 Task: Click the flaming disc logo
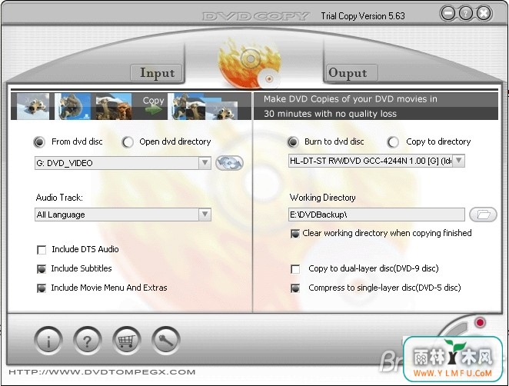(x=249, y=63)
